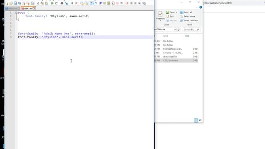
Task: Save the current file with Save icon
Action: click(15, 3)
